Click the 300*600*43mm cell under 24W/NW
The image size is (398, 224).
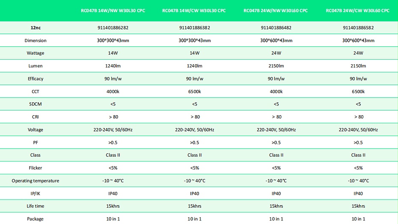[x=276, y=40]
